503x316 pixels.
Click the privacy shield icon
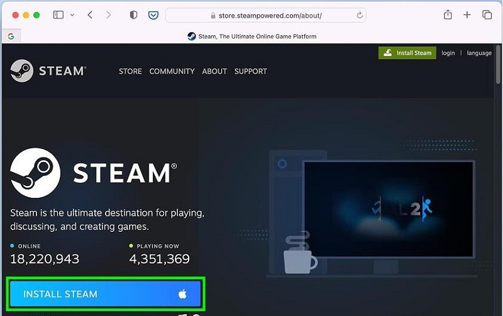(133, 15)
